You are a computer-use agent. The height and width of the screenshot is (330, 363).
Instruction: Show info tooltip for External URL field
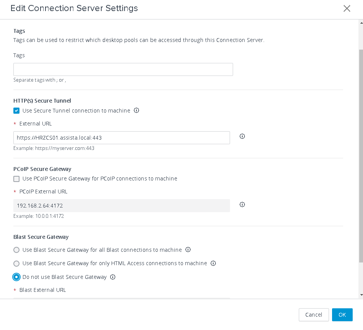click(x=242, y=136)
